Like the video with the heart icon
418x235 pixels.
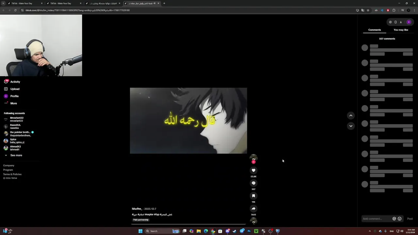(x=253, y=170)
